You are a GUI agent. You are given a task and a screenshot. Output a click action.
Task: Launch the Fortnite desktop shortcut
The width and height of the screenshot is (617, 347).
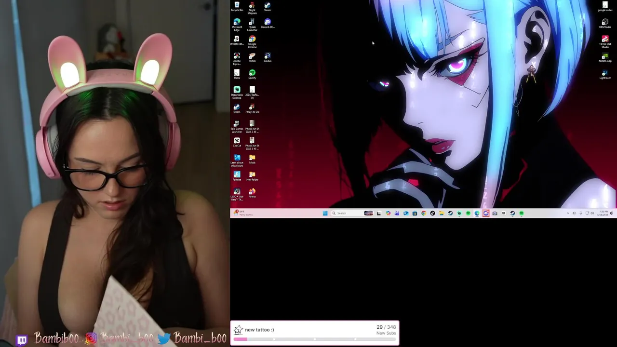pyautogui.click(x=237, y=175)
